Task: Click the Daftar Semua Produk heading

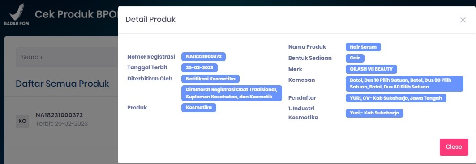Action: click(62, 84)
